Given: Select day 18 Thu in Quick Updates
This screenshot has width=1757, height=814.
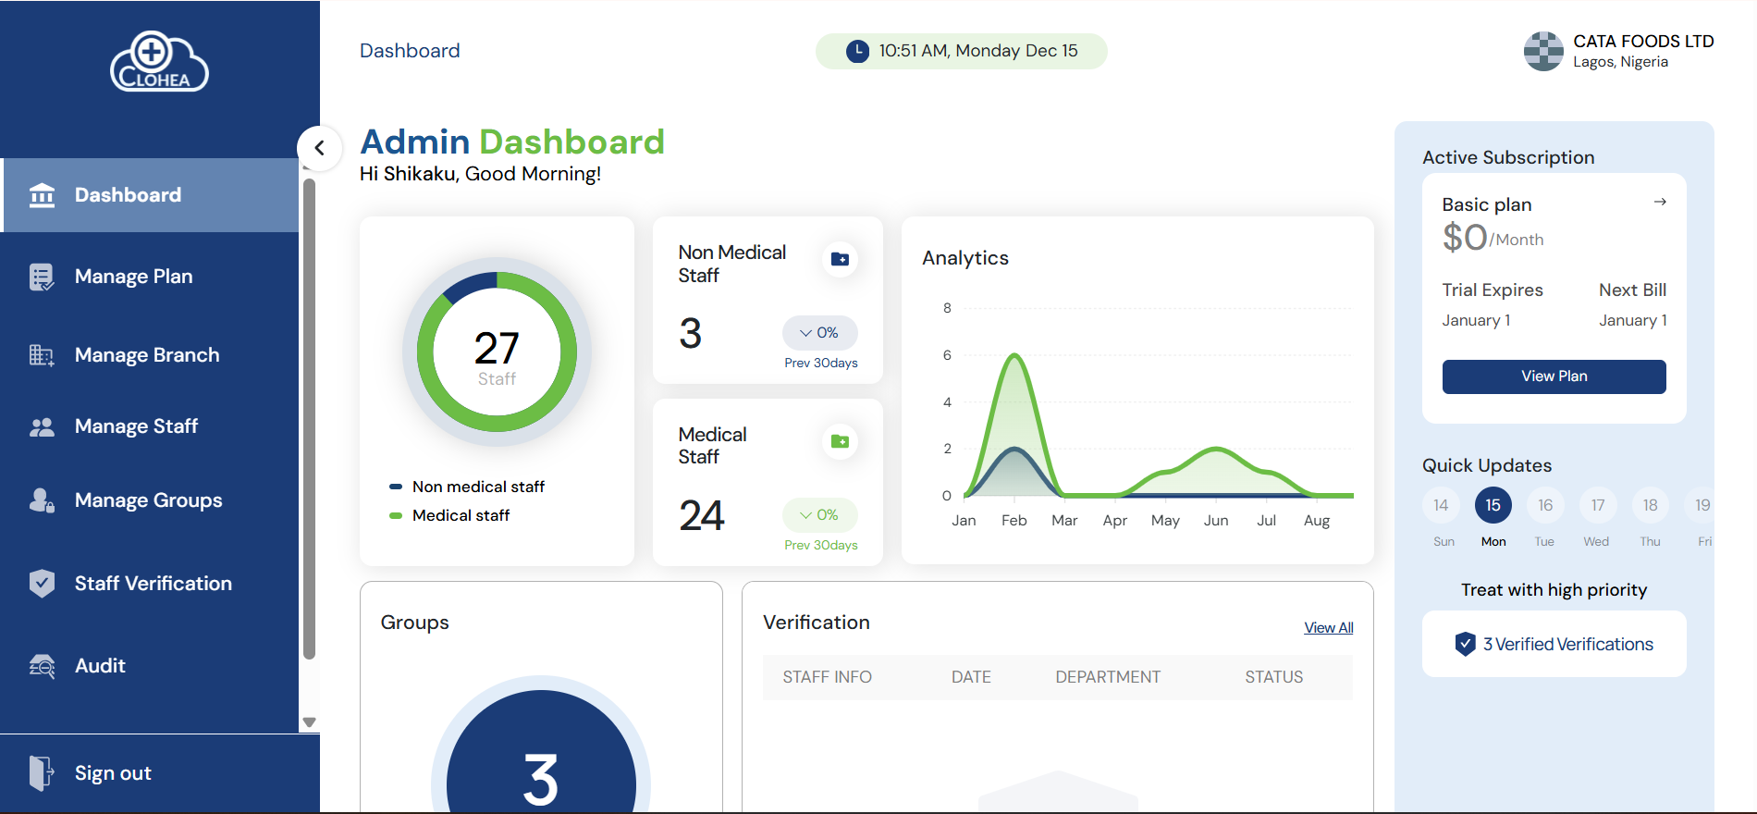Looking at the screenshot, I should tap(1651, 506).
